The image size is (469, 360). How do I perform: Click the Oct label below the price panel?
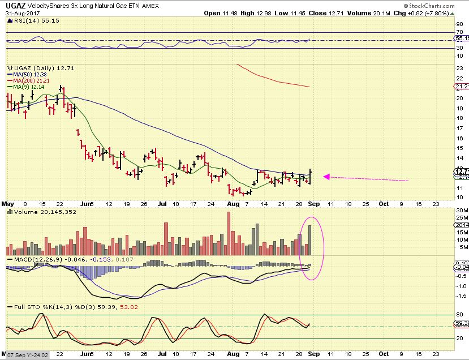384,204
